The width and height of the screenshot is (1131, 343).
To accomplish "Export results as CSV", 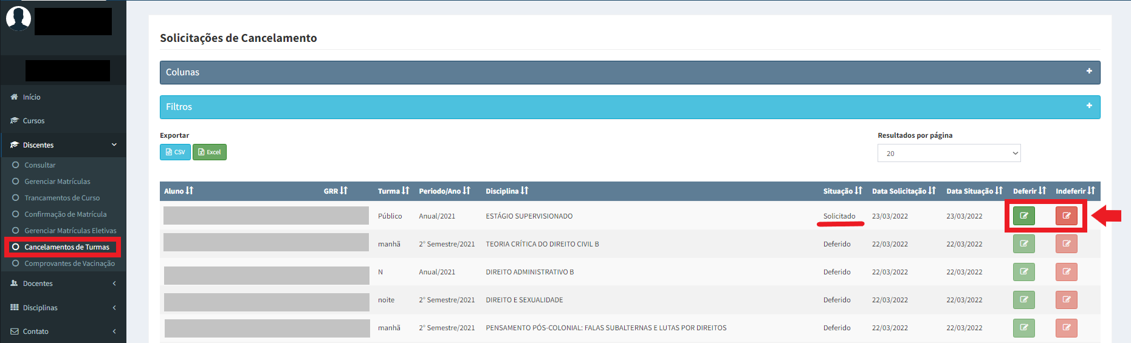I will (x=175, y=152).
